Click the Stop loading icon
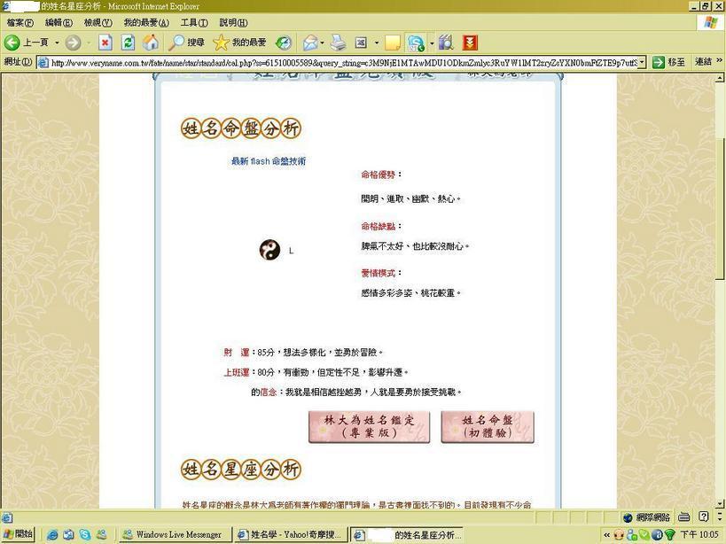The image size is (726, 544). click(x=105, y=42)
